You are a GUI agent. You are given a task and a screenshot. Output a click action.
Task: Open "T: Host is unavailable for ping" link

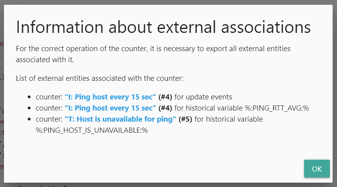tap(120, 119)
